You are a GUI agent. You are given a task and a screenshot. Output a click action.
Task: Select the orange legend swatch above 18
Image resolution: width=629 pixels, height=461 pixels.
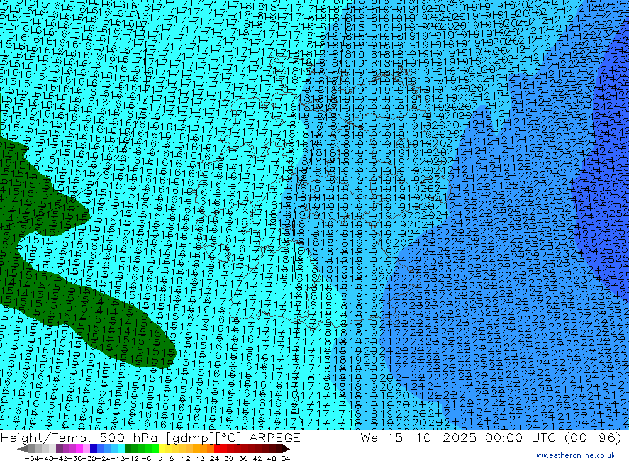coord(203,448)
